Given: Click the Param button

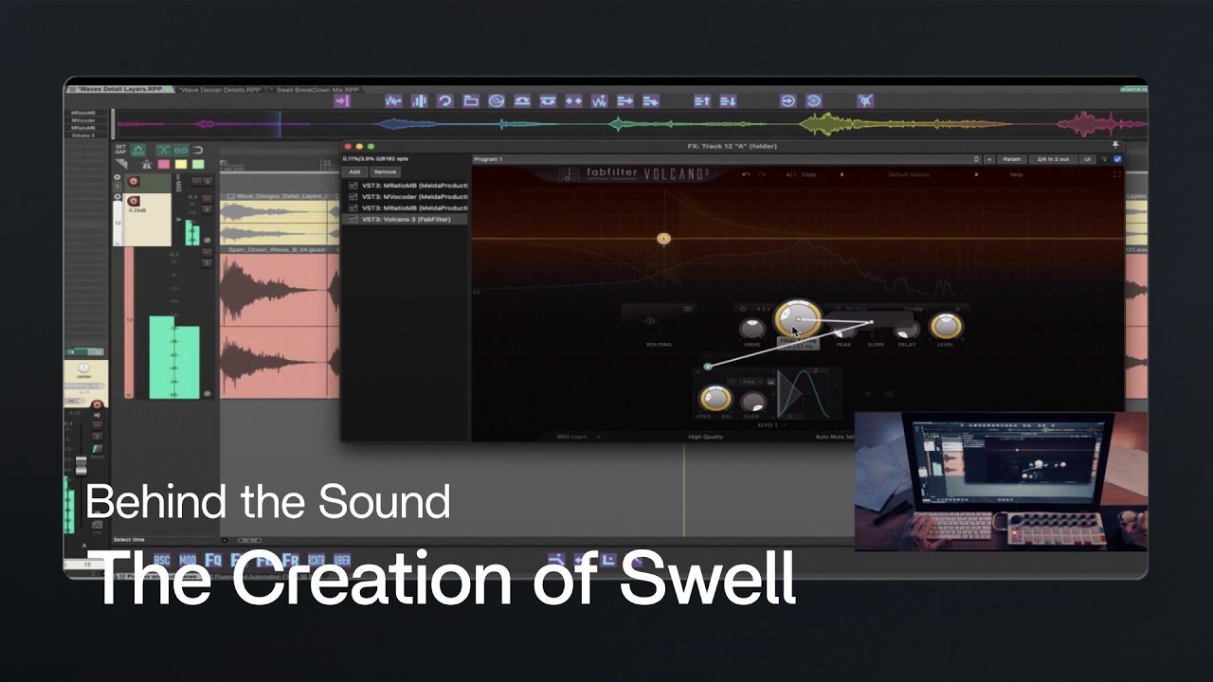Looking at the screenshot, I should tap(1012, 159).
